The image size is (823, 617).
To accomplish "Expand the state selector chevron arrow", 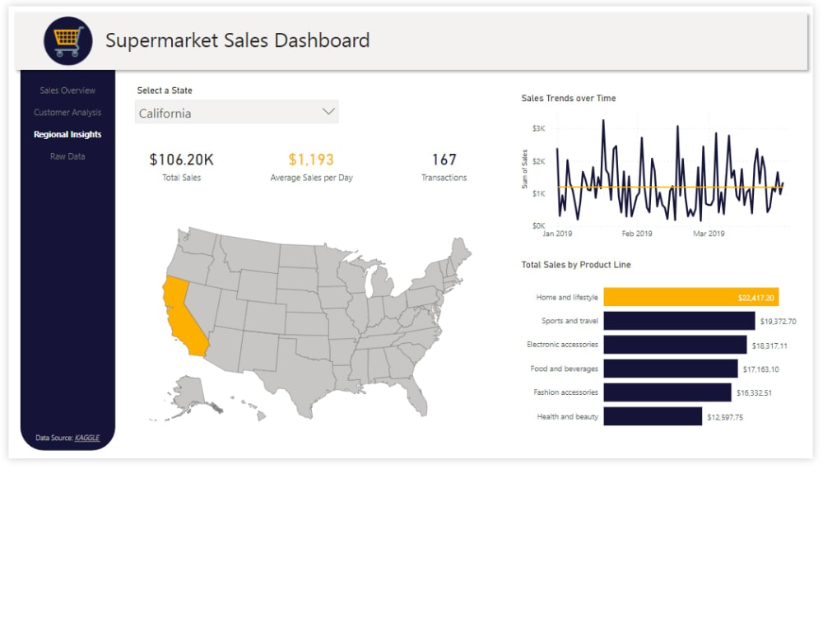I will point(327,111).
